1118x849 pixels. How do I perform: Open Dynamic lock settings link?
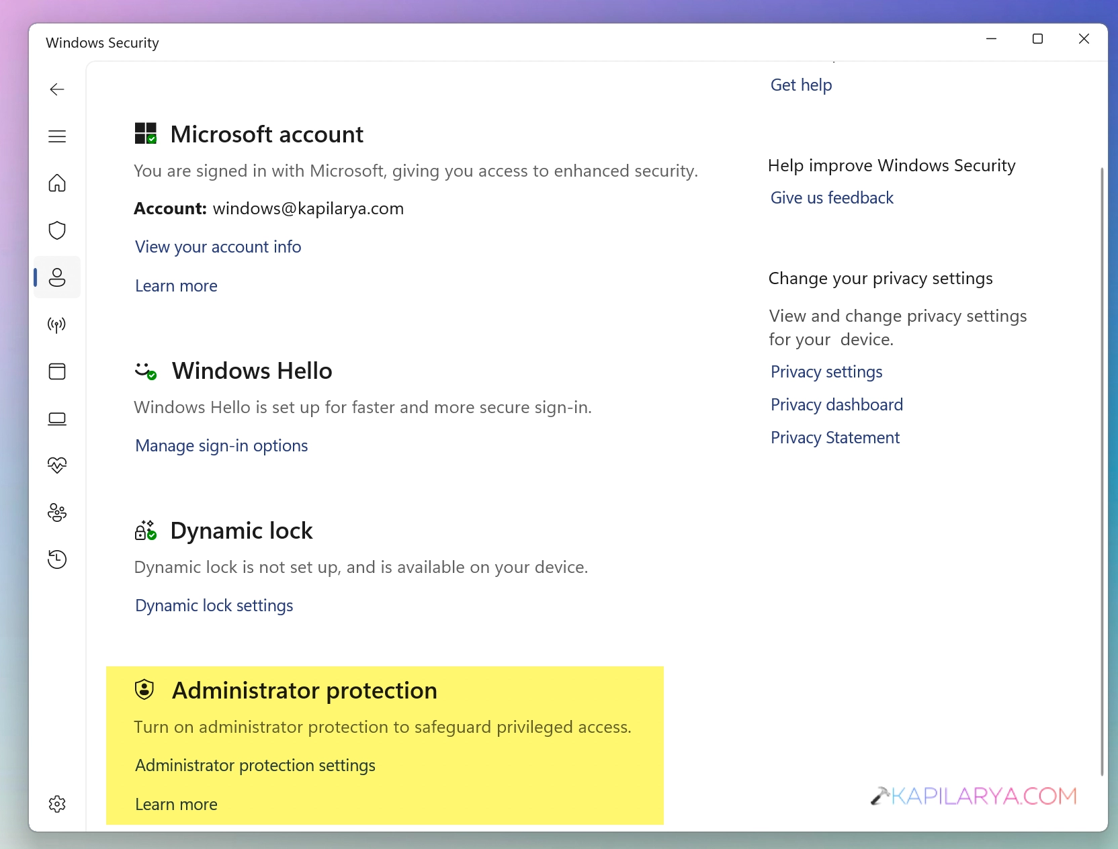click(214, 606)
